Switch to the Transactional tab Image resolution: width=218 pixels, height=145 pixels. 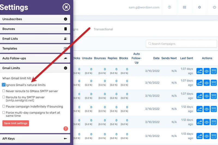point(103,29)
